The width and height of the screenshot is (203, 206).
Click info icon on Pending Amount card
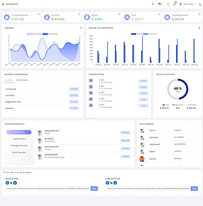(x=199, y=14)
